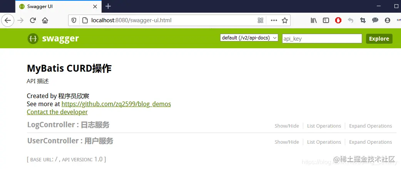Image resolution: width=401 pixels, height=169 pixels.
Task: Click the API 描述 description text
Action: click(38, 82)
